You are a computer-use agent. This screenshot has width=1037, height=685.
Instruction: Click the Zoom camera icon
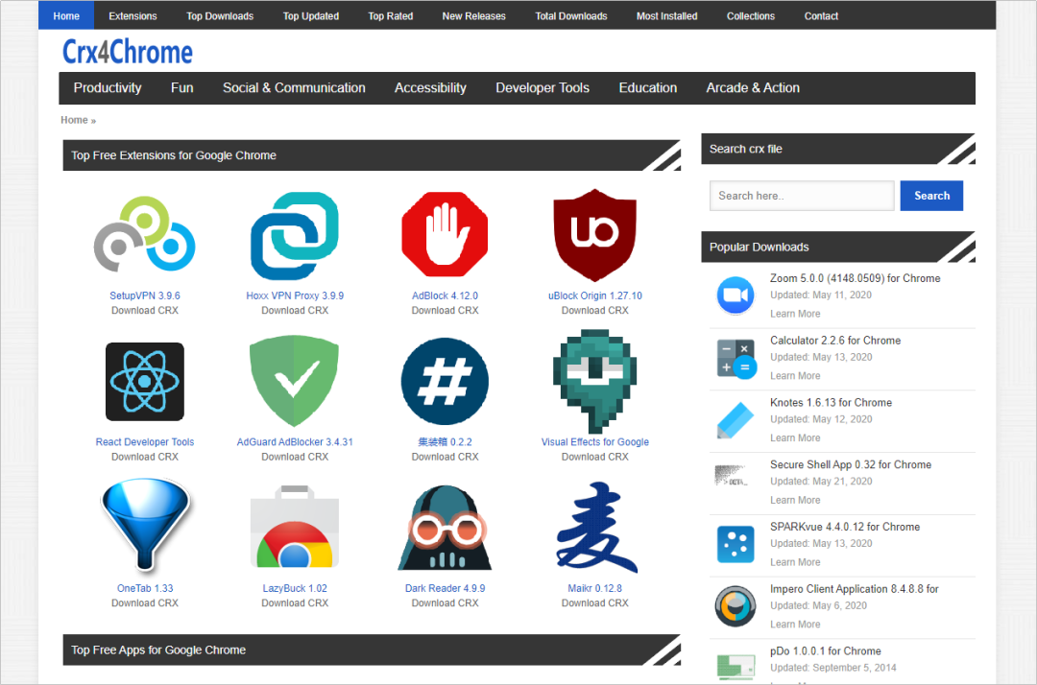tap(736, 295)
